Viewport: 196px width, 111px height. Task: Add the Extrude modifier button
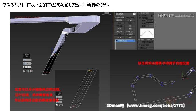[120, 23]
